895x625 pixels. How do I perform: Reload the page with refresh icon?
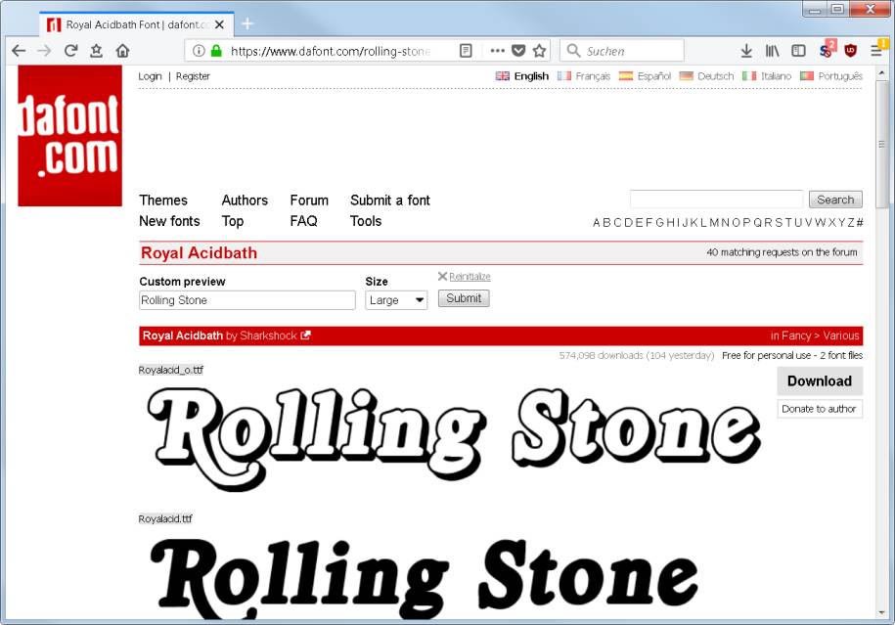70,51
